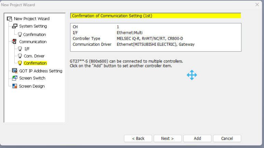Select System Setting in the tree
The image size is (264, 148).
click(x=33, y=26)
